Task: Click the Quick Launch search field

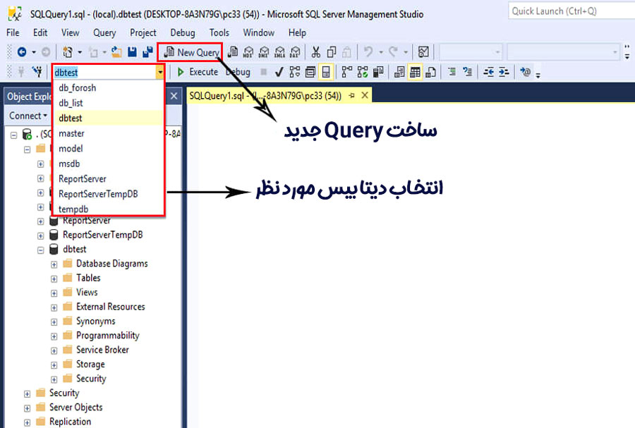Action: coord(571,11)
